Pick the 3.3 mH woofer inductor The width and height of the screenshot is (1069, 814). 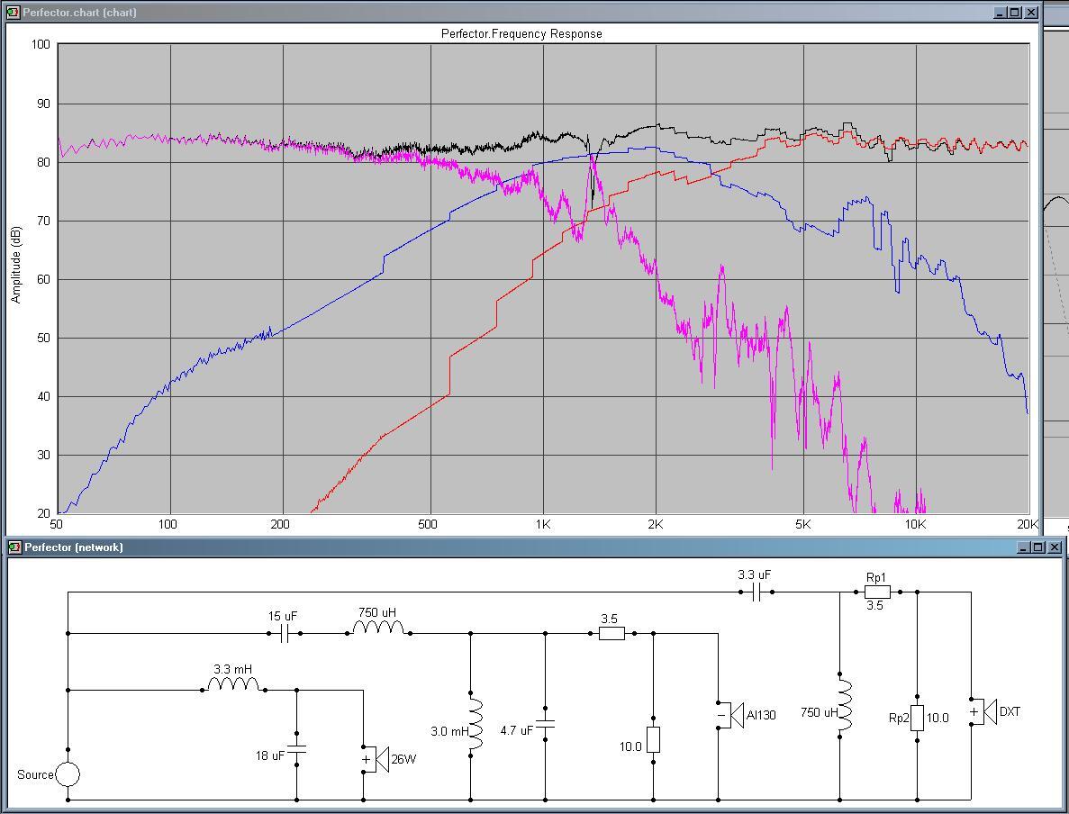(x=233, y=686)
